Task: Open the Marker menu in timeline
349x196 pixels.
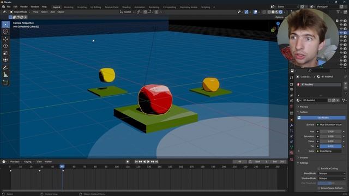Action: click(48, 162)
